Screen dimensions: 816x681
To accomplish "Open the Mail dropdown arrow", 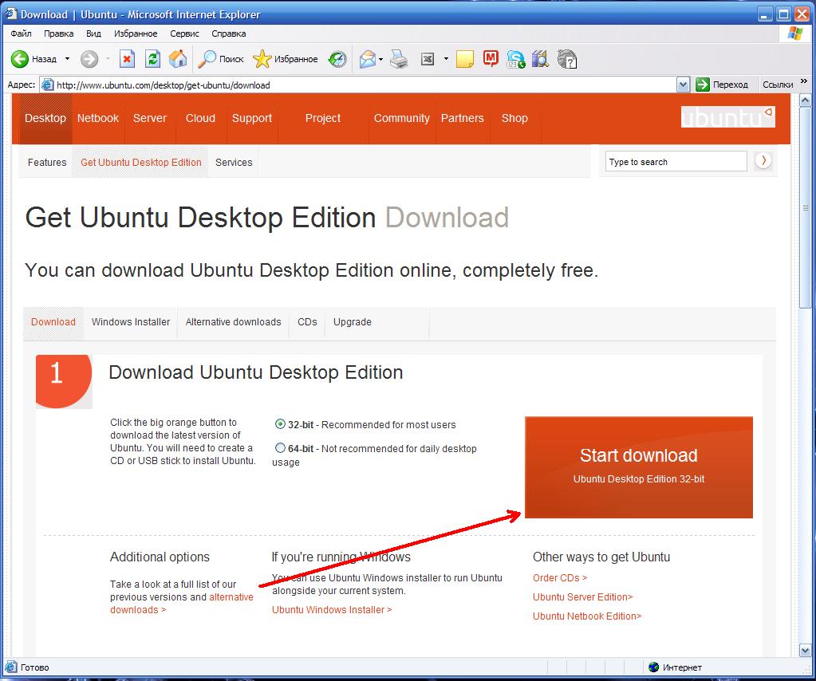I will pyautogui.click(x=381, y=59).
